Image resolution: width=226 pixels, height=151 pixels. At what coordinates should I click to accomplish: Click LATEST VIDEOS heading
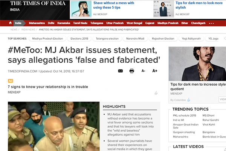pos(188,146)
